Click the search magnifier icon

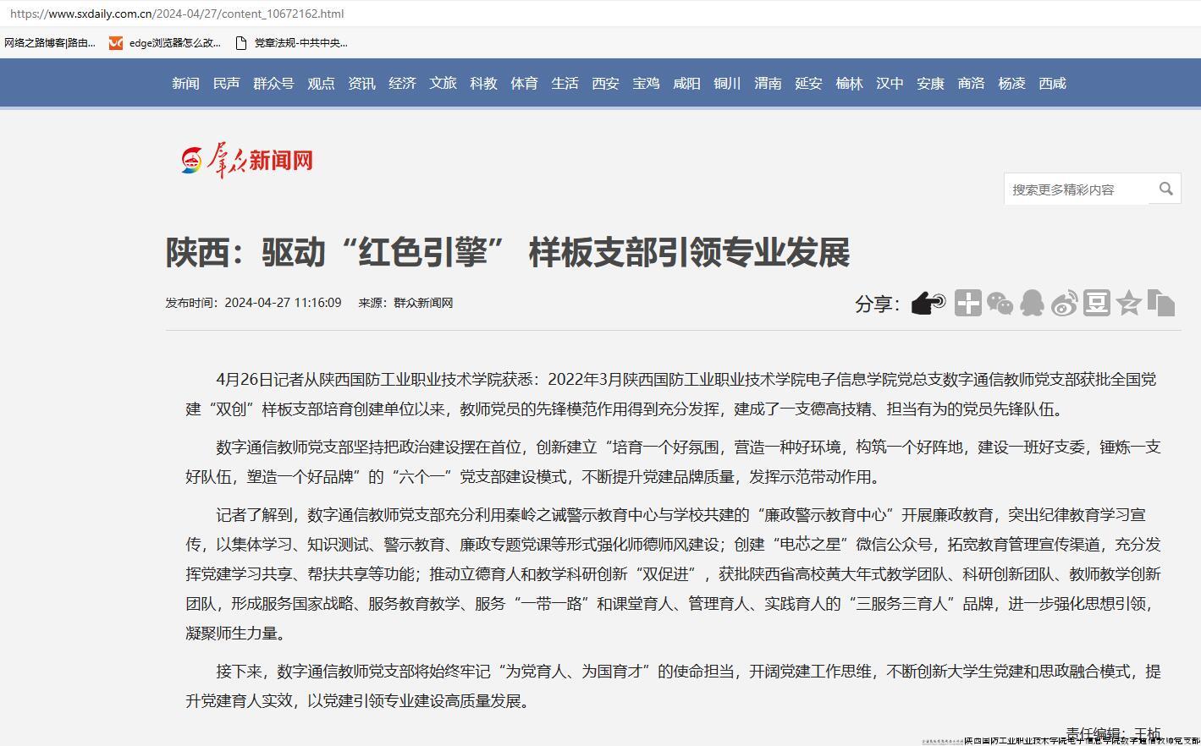click(x=1166, y=189)
